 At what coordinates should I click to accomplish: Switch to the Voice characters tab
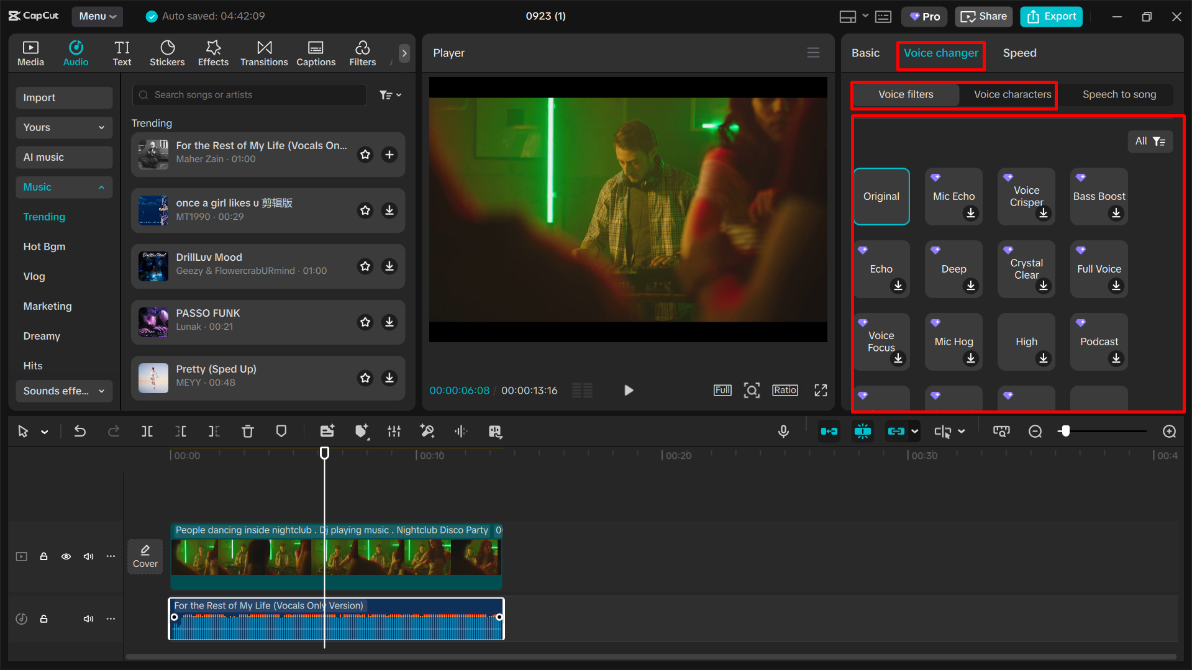coord(1011,94)
